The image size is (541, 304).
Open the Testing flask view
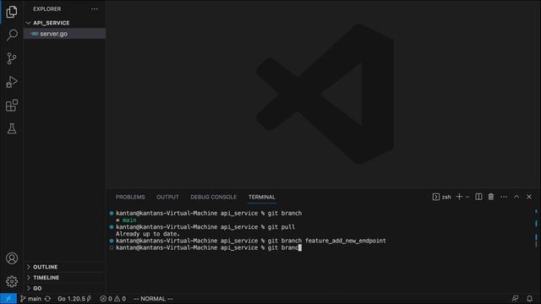click(12, 128)
